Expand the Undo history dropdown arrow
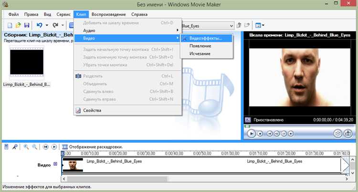 [47, 25]
